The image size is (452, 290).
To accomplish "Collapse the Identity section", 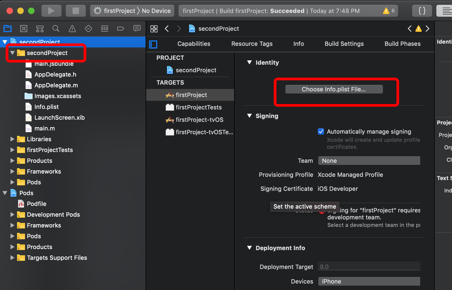I will tap(249, 63).
